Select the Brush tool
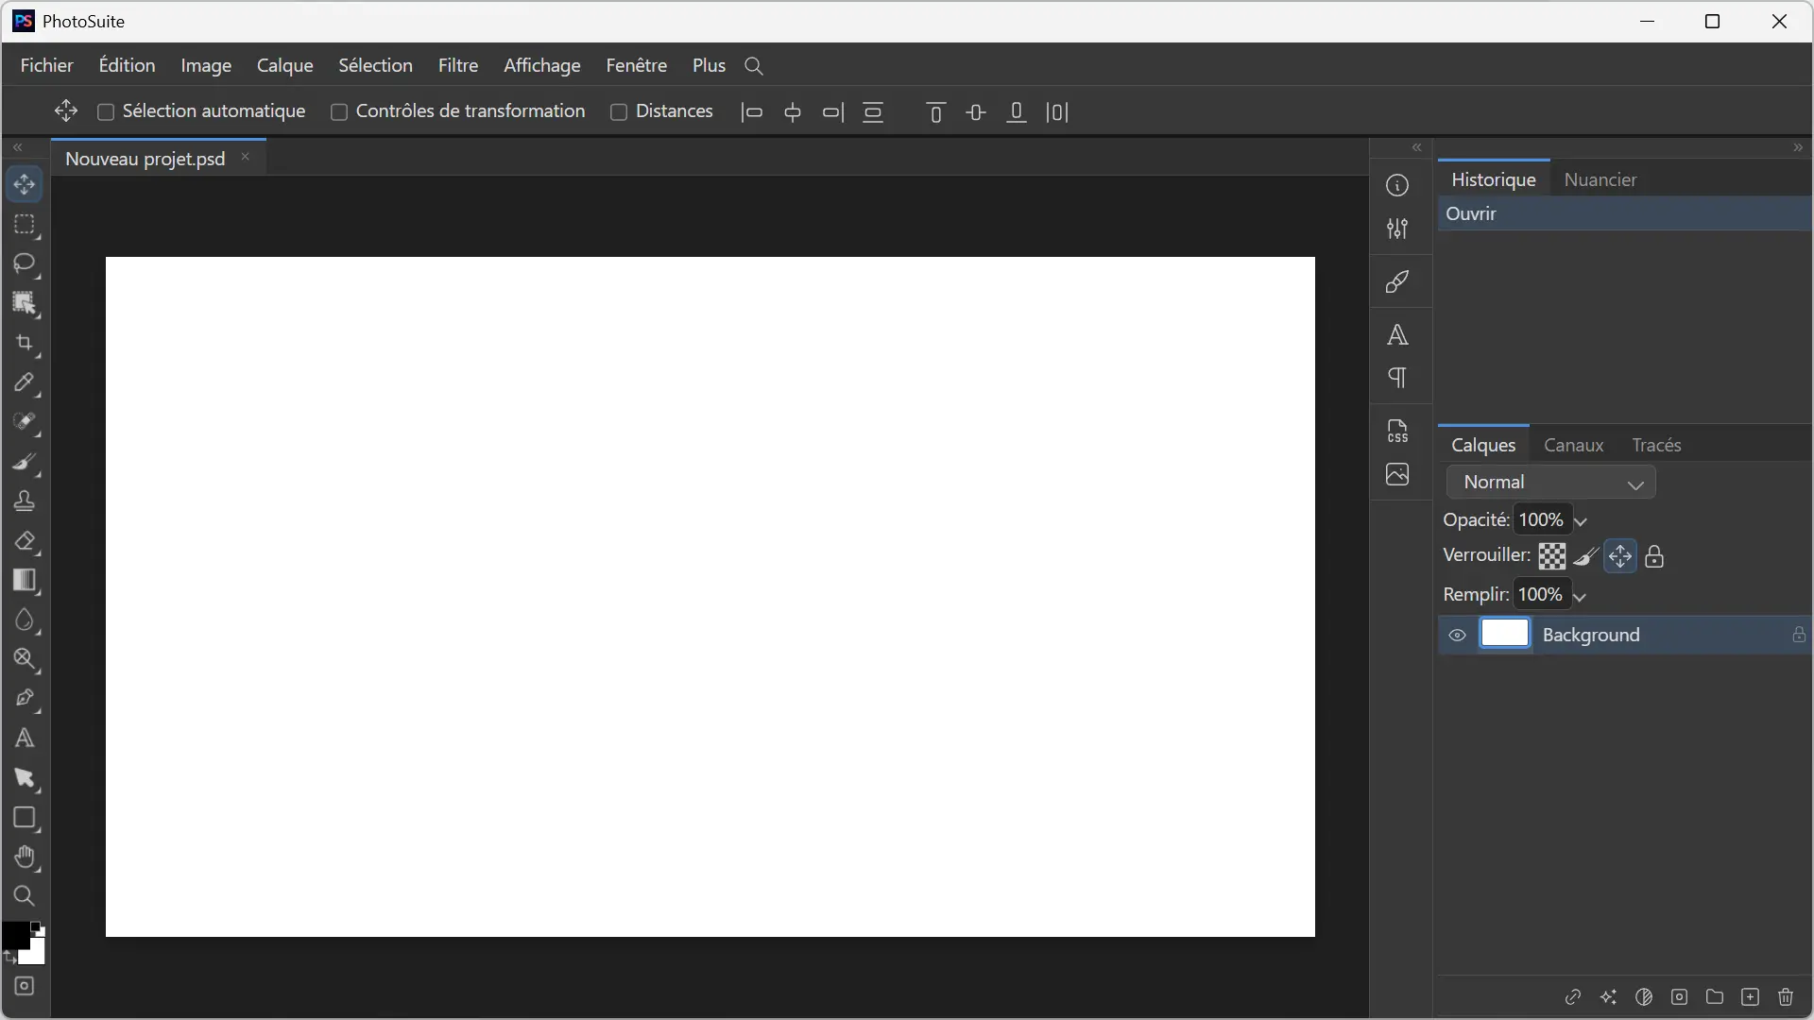This screenshot has height=1020, width=1814. pos(25,462)
